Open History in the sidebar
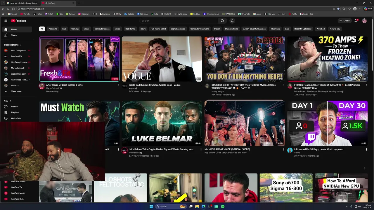This screenshot has height=210, width=374. [18, 106]
